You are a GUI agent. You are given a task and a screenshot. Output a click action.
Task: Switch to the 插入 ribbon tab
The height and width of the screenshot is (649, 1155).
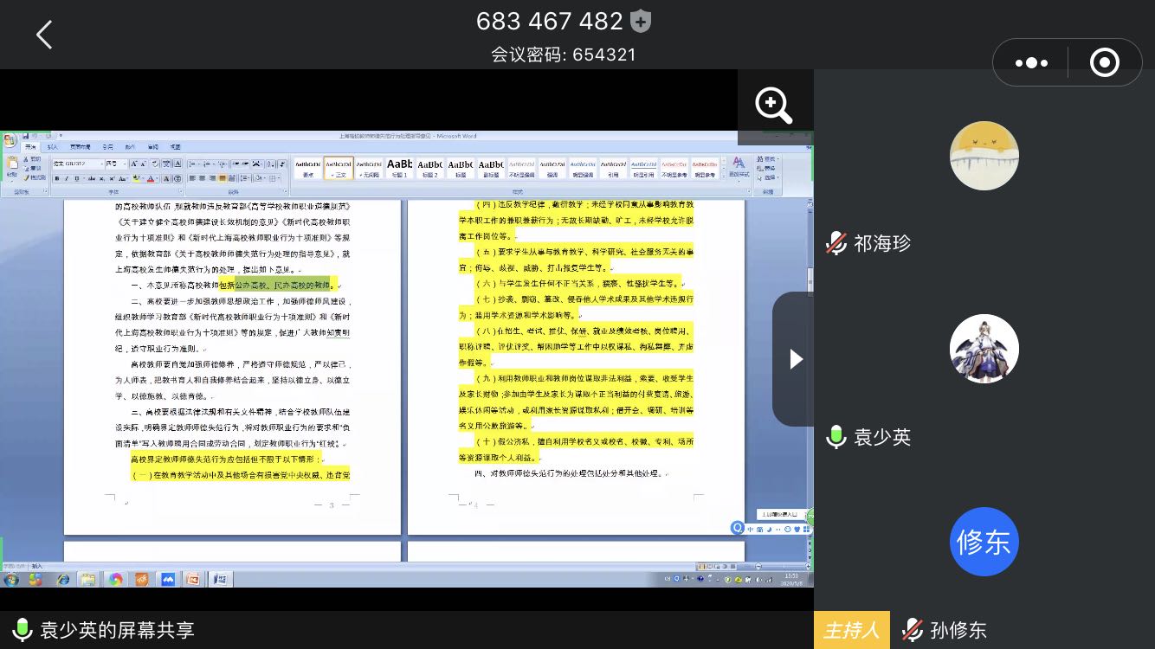click(x=53, y=147)
